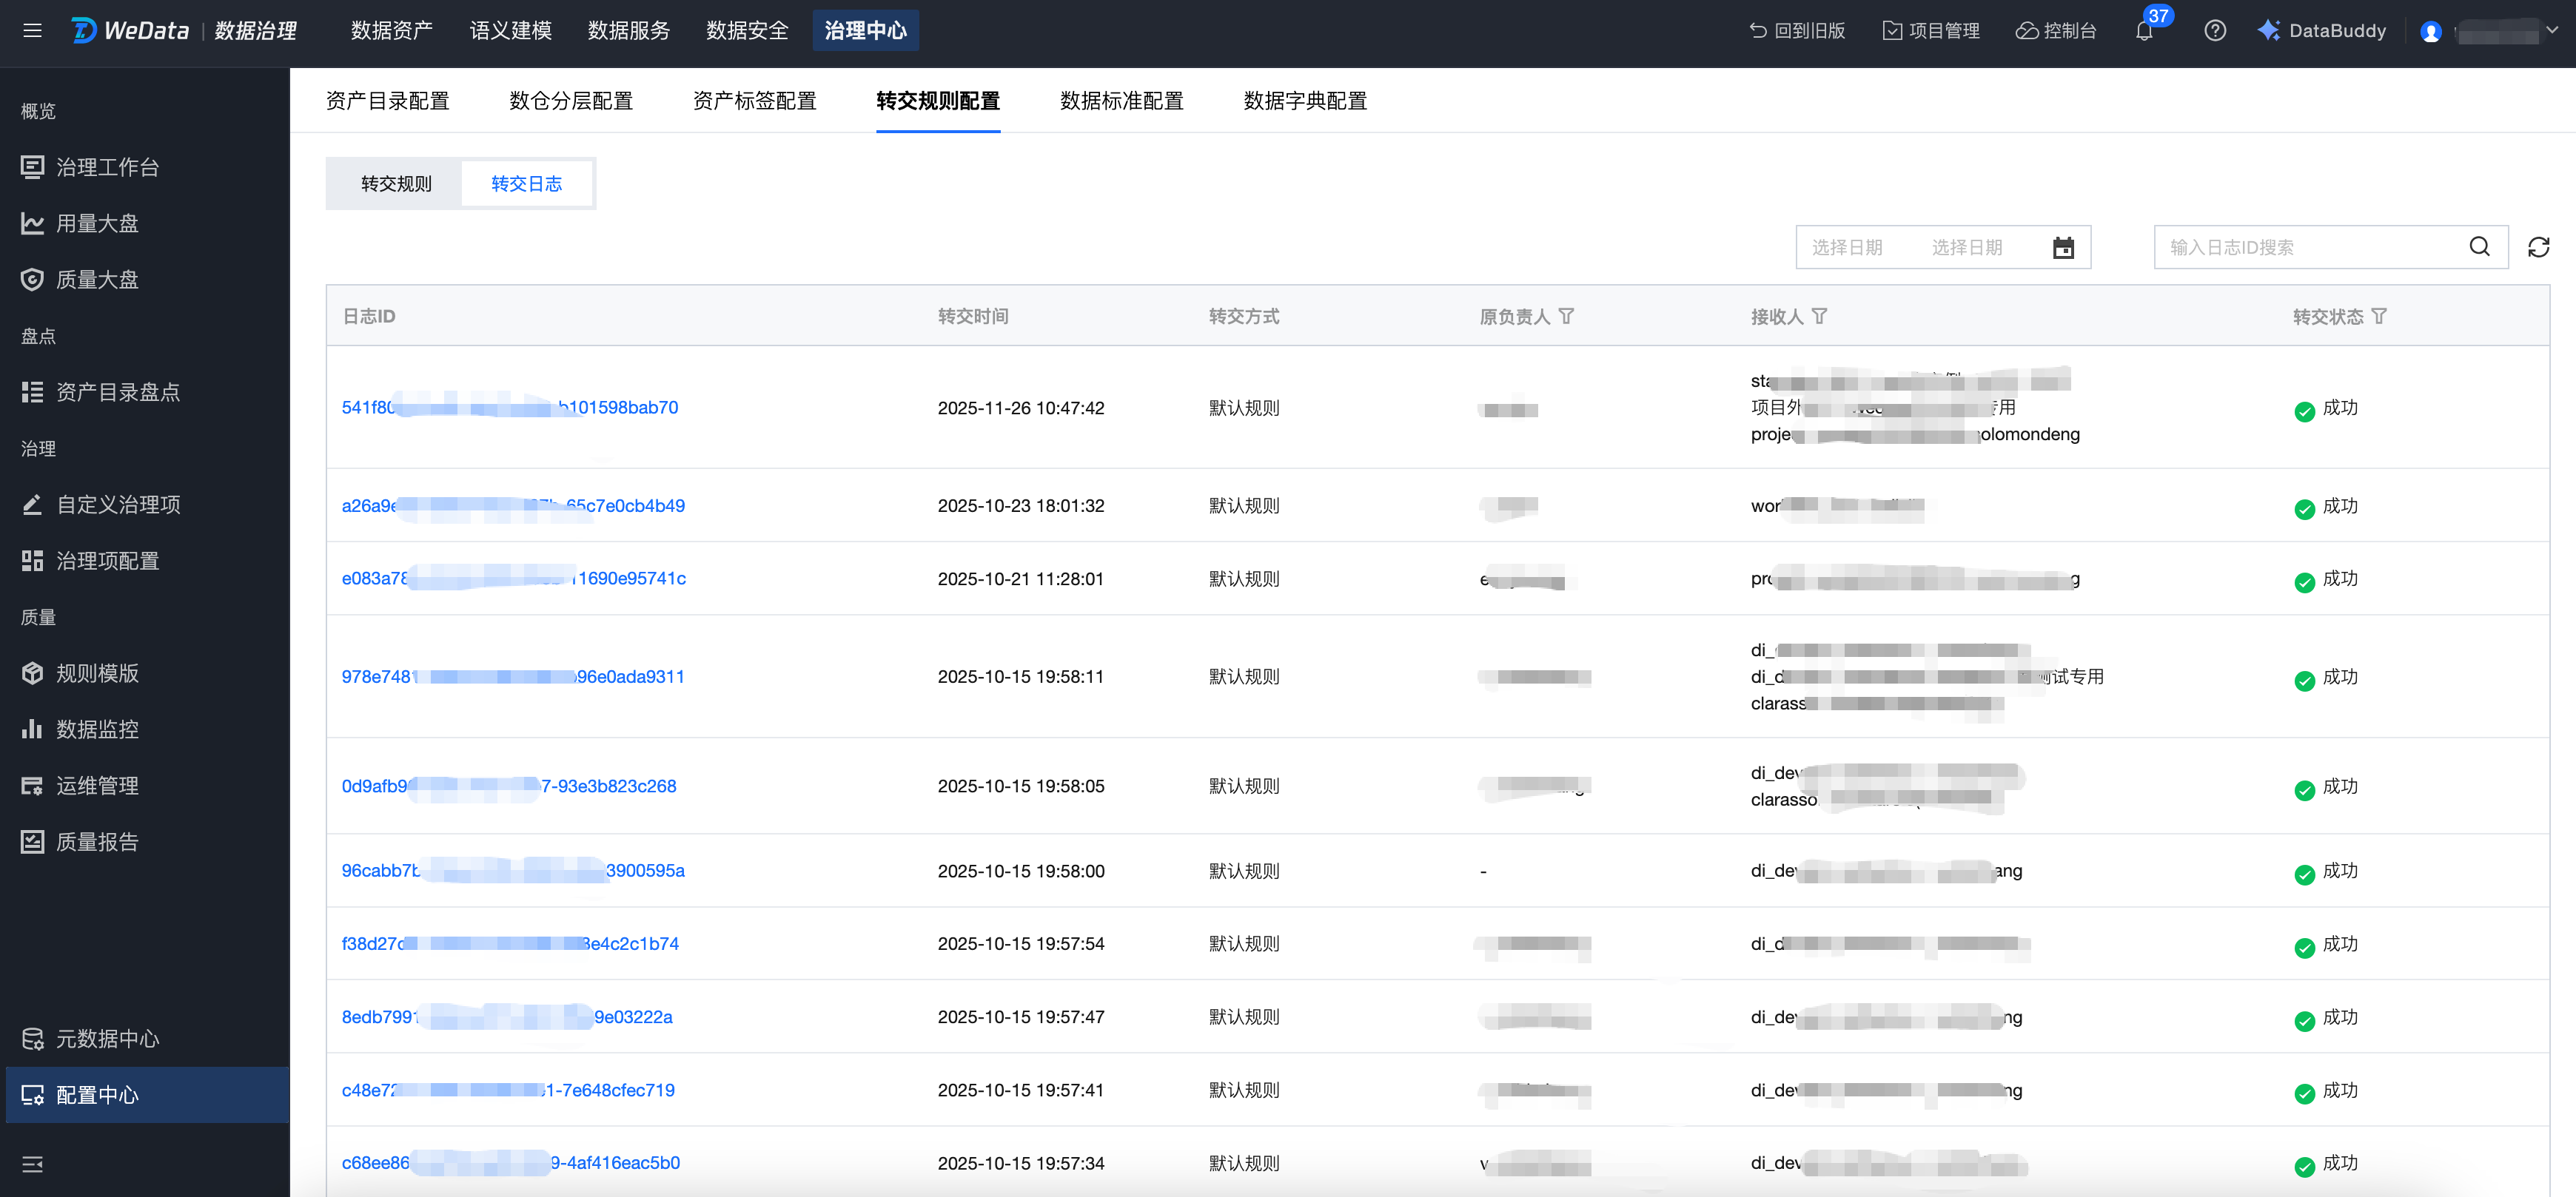
Task: Open 接收人 column filter funnel
Action: pyautogui.click(x=1819, y=317)
